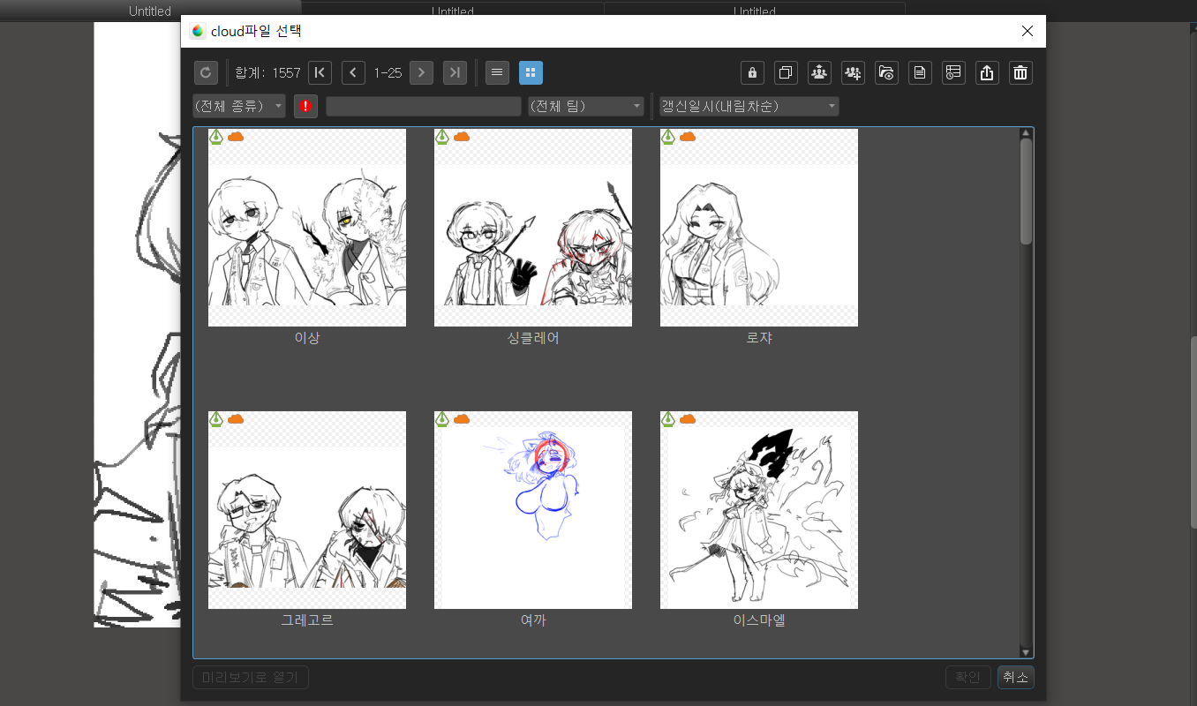The width and height of the screenshot is (1197, 706).
Task: Click the 로쟈 file name label
Action: pos(759,337)
